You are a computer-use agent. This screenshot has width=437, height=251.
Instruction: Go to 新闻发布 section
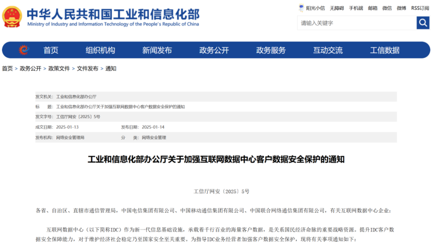157,50
